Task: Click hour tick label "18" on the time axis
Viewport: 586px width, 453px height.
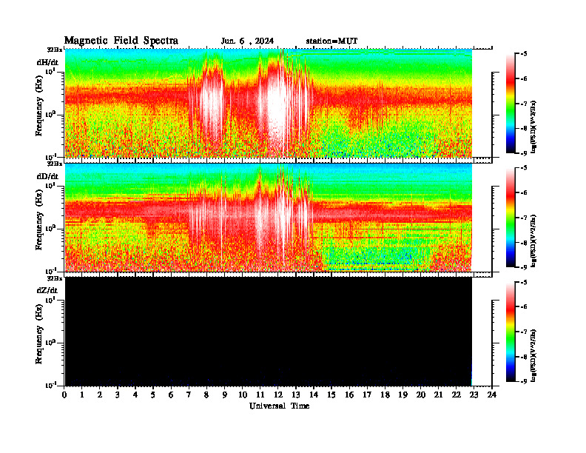Action: (x=385, y=395)
